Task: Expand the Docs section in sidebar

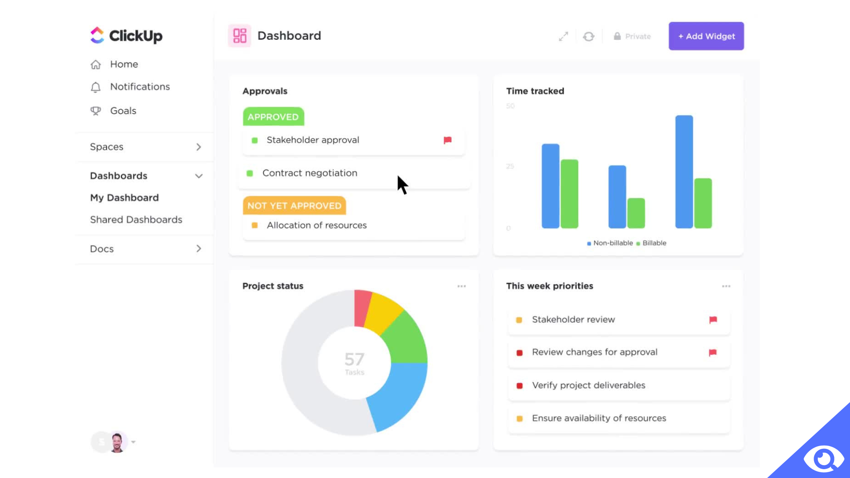Action: (x=199, y=249)
